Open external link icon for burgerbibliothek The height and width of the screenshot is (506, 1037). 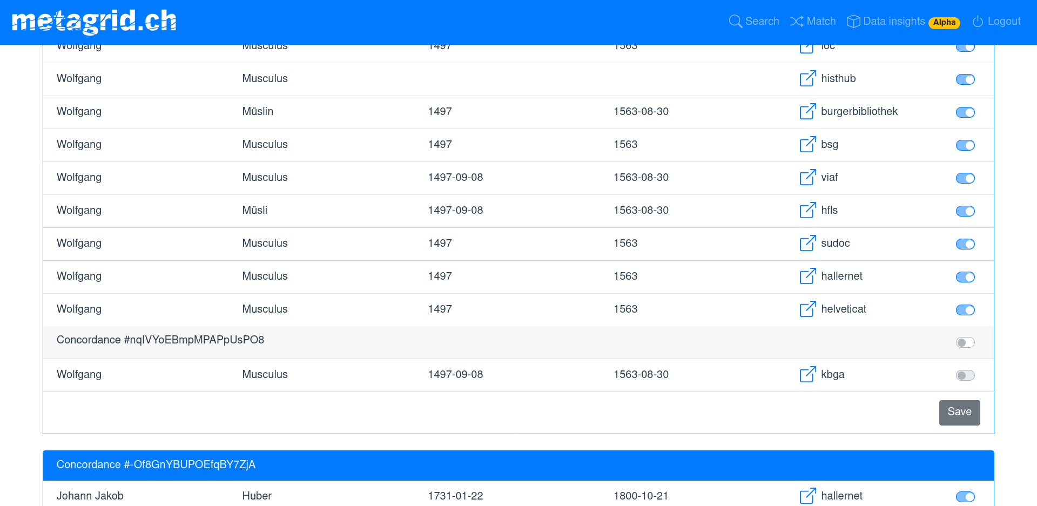coord(807,112)
